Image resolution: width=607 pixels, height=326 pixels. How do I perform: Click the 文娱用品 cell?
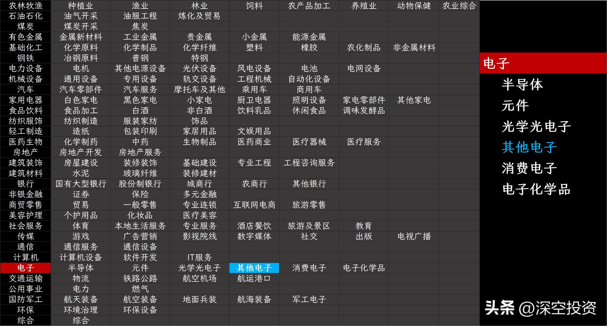[254, 131]
